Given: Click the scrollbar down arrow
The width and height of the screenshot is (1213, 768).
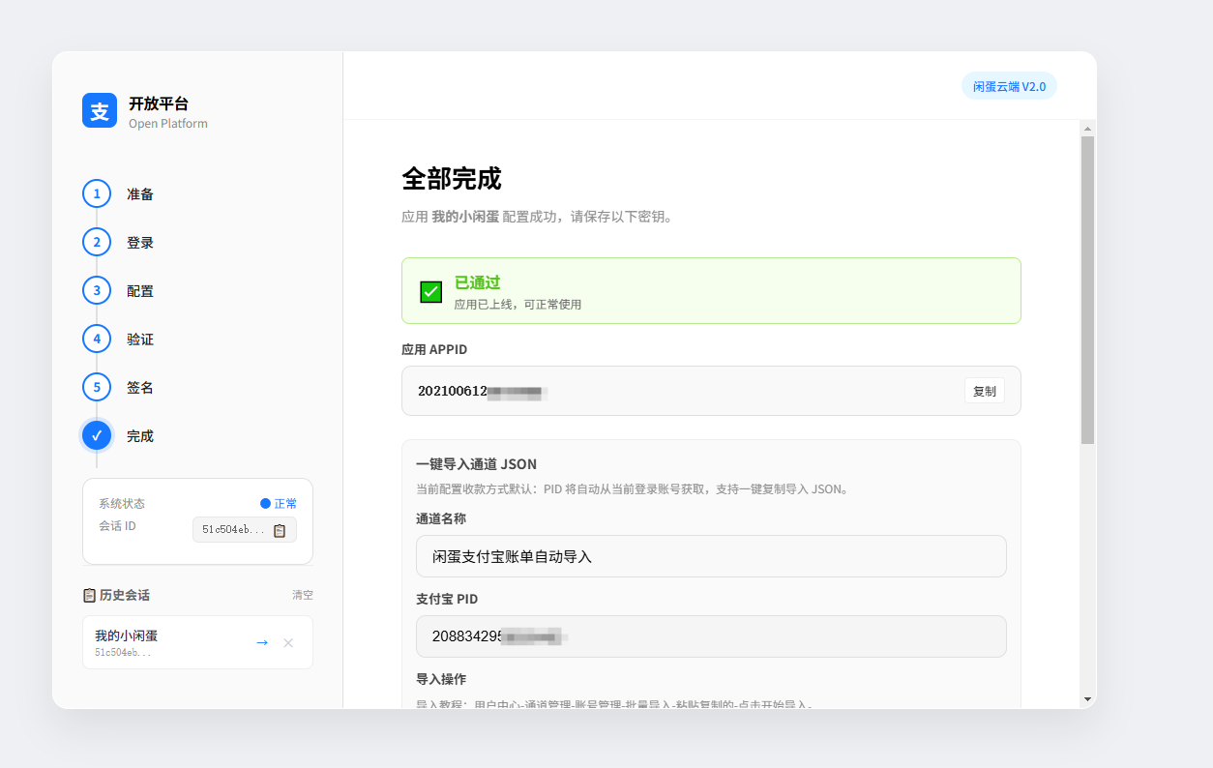Looking at the screenshot, I should (x=1087, y=698).
